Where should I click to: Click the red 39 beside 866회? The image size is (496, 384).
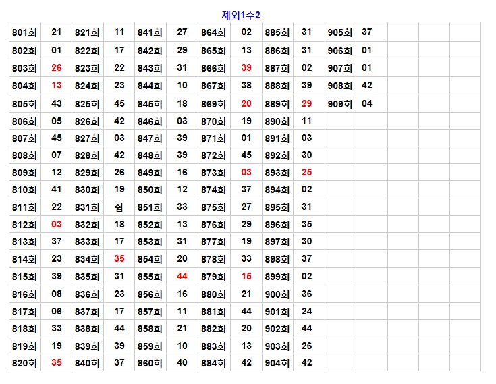point(246,68)
